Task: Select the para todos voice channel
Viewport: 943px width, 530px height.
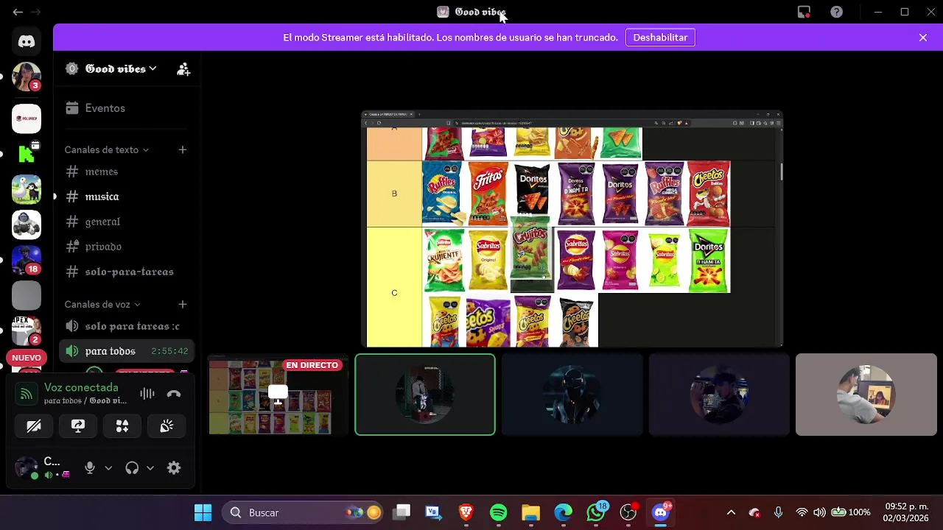Action: pos(126,351)
